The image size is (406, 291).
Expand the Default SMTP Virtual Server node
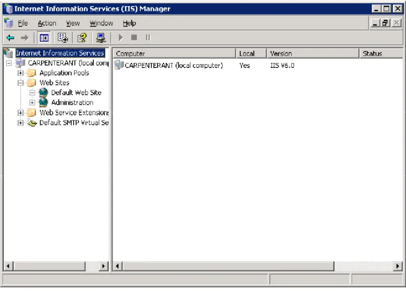pyautogui.click(x=20, y=123)
